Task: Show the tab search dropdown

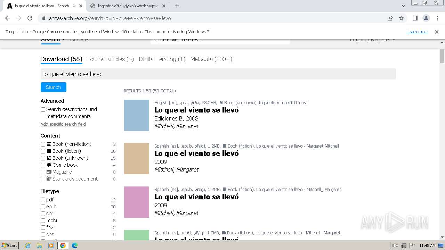Action: point(404,6)
